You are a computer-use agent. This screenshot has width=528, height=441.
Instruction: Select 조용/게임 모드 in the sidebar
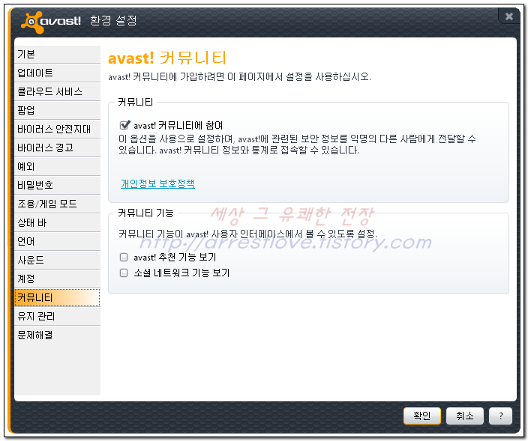click(57, 204)
